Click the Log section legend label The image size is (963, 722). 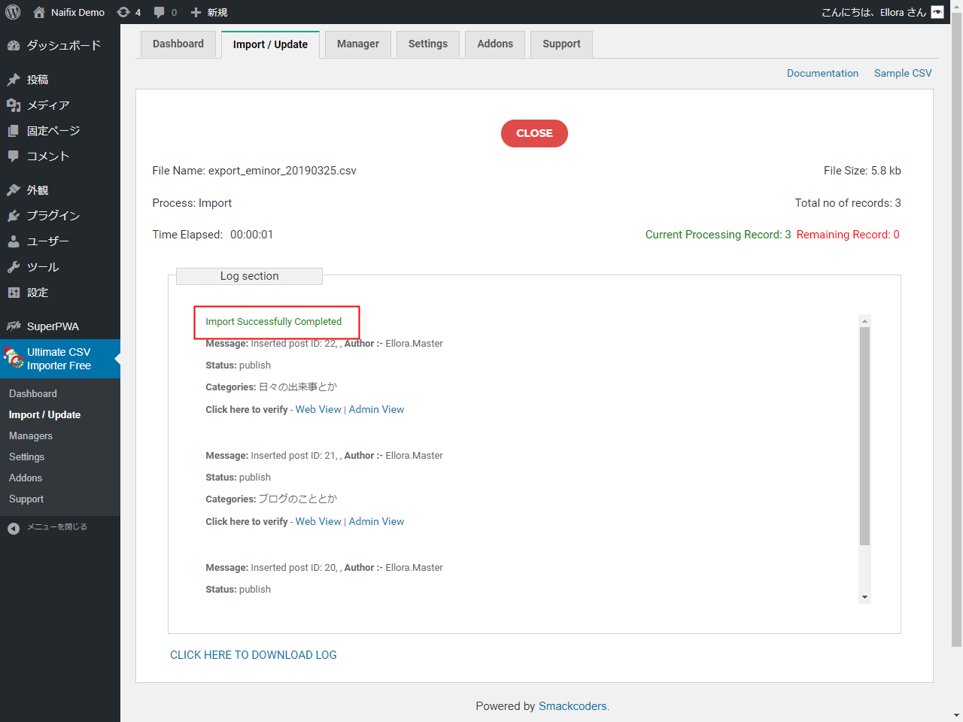click(249, 276)
